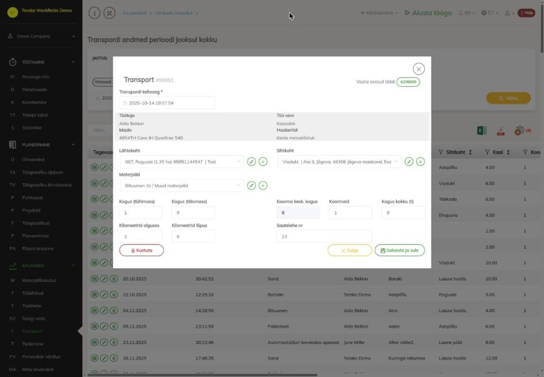Expand the Demo Company selector
The width and height of the screenshot is (544, 377).
click(x=41, y=36)
